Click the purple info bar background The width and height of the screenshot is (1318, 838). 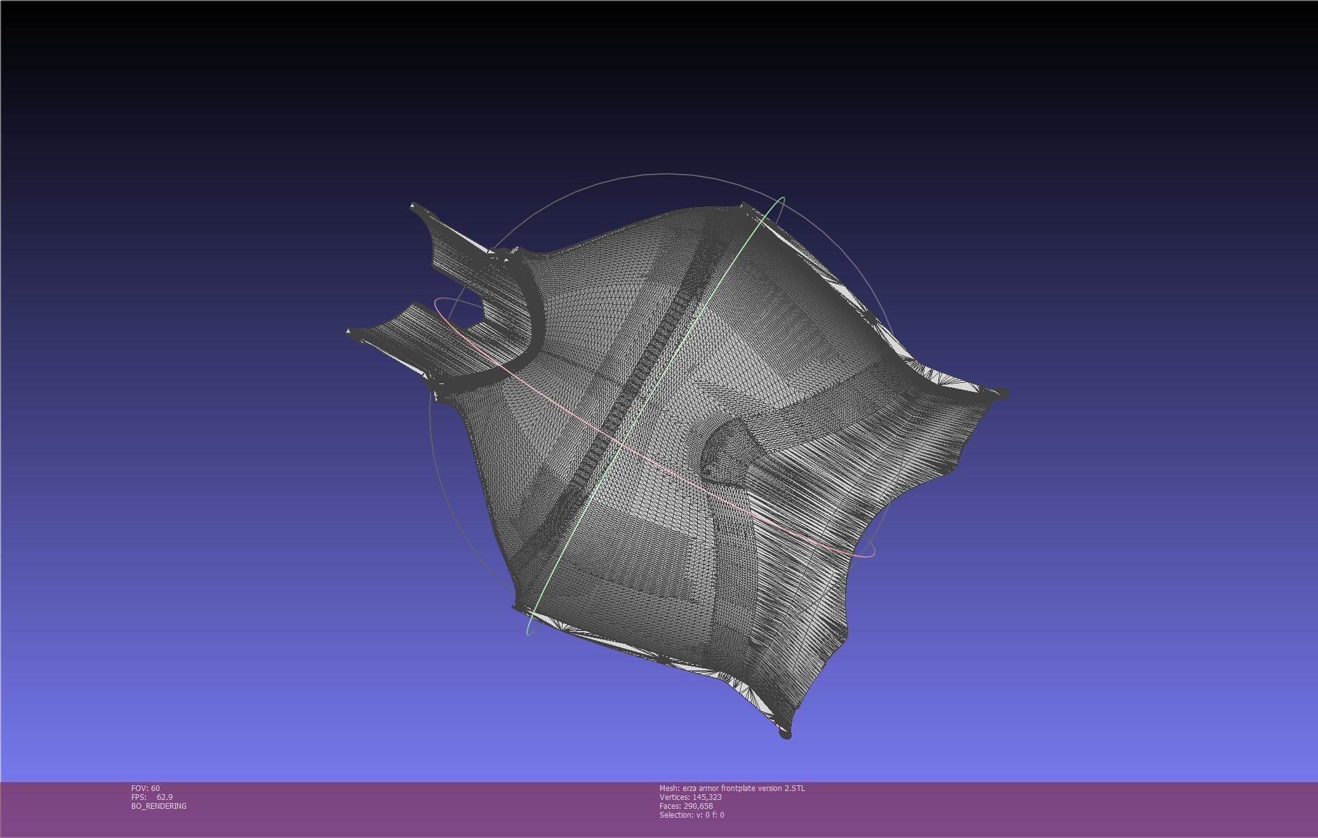(x=1016, y=809)
